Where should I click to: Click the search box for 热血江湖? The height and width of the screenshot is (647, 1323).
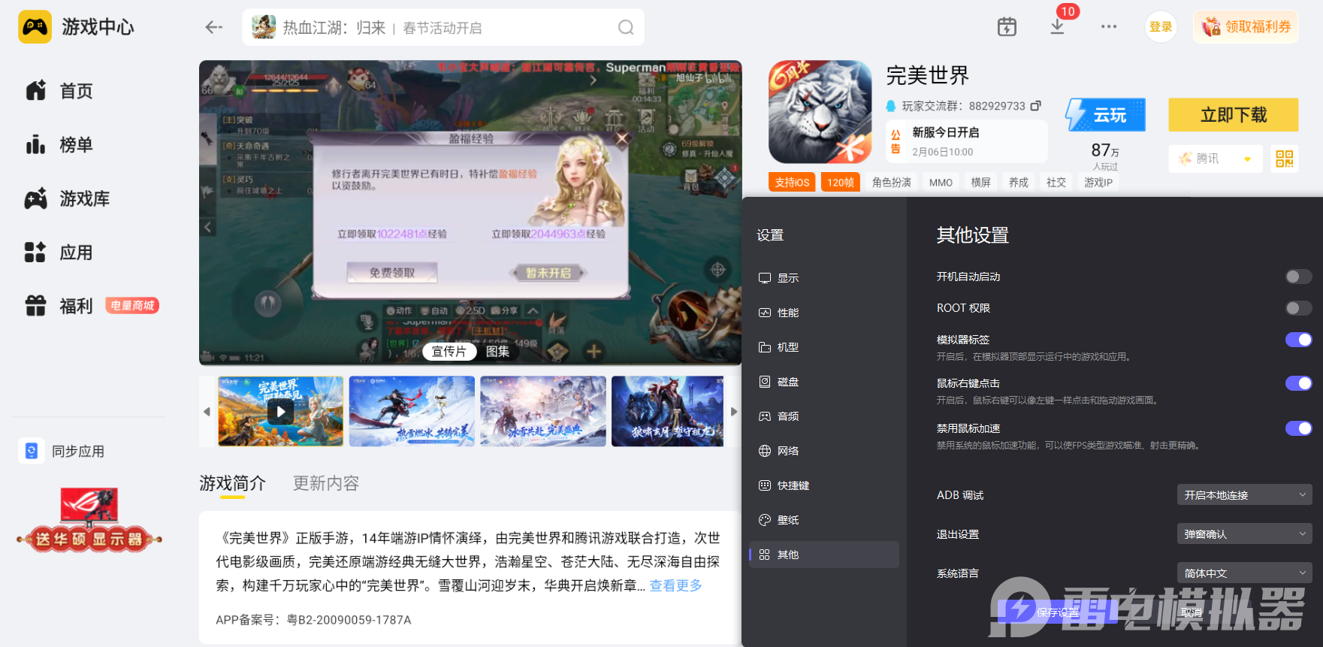(x=443, y=28)
